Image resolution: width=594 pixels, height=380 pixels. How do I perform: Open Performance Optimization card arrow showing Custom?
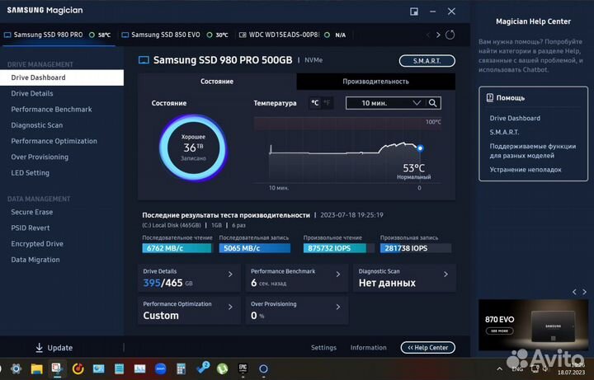click(x=230, y=307)
